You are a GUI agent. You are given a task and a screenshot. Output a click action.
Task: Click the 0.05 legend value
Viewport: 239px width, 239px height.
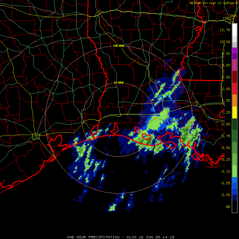pyautogui.click(x=226, y=183)
